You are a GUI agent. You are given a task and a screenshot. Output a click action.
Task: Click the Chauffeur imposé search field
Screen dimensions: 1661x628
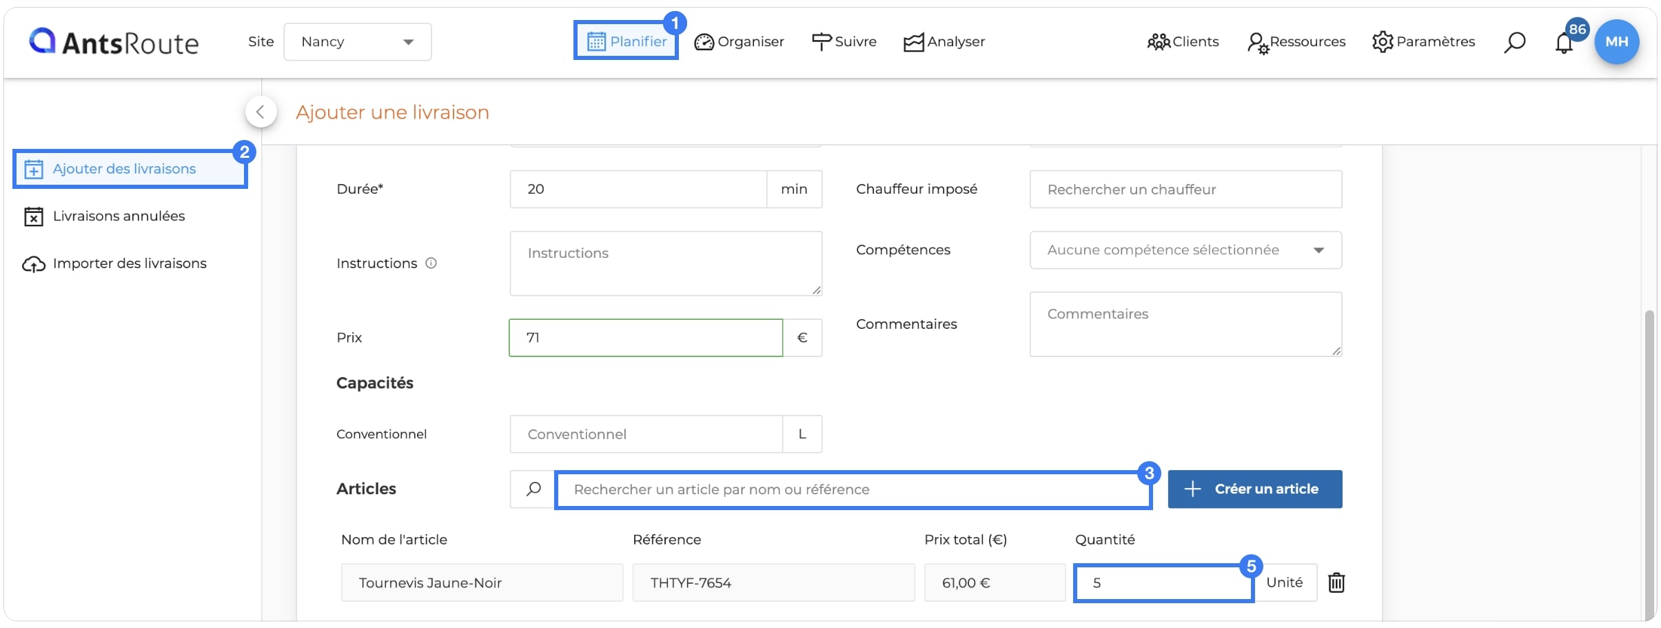[1185, 189]
